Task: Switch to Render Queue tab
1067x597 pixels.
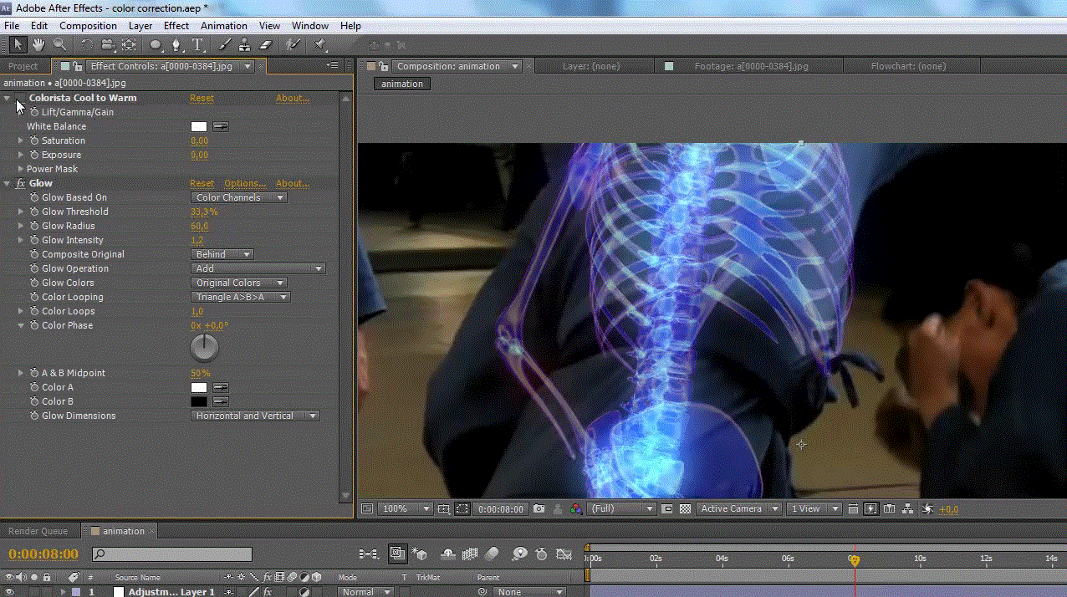Action: (x=38, y=531)
